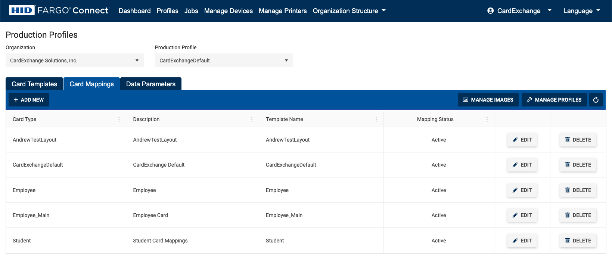Image resolution: width=612 pixels, height=263 pixels.
Task: Open Mapping Status column menu dots
Action: click(487, 119)
